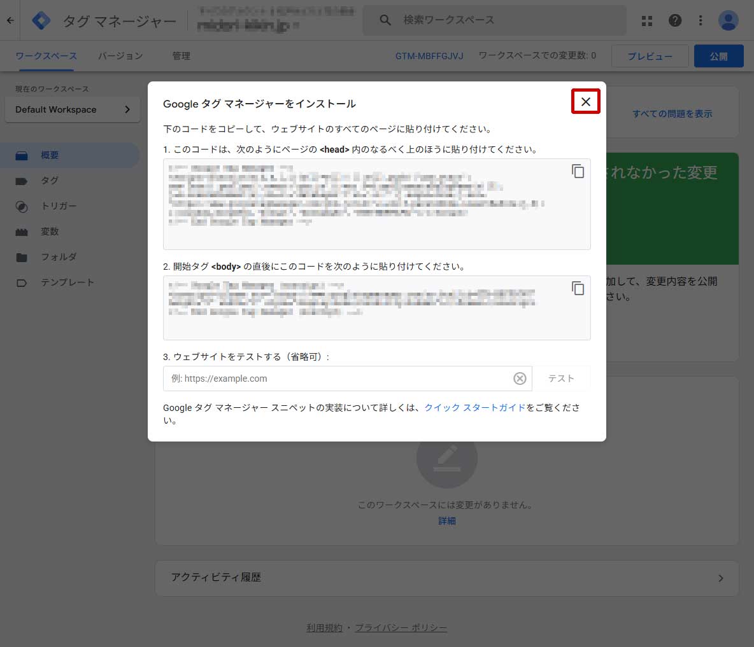This screenshot has width=754, height=647.
Task: Select 概要 in the sidebar
Action: (69, 155)
